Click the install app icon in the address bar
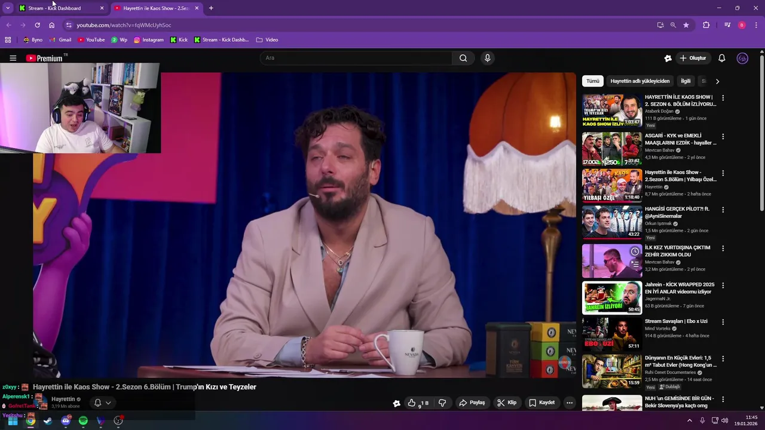 [x=660, y=25]
